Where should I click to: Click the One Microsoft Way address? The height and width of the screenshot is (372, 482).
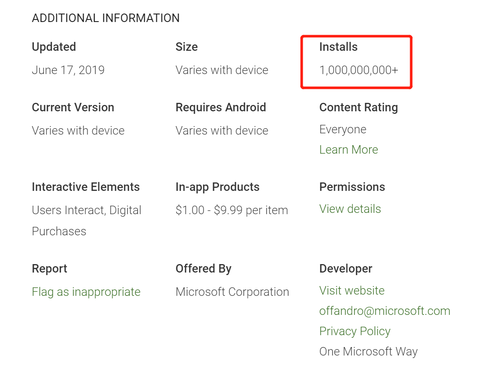pos(369,351)
